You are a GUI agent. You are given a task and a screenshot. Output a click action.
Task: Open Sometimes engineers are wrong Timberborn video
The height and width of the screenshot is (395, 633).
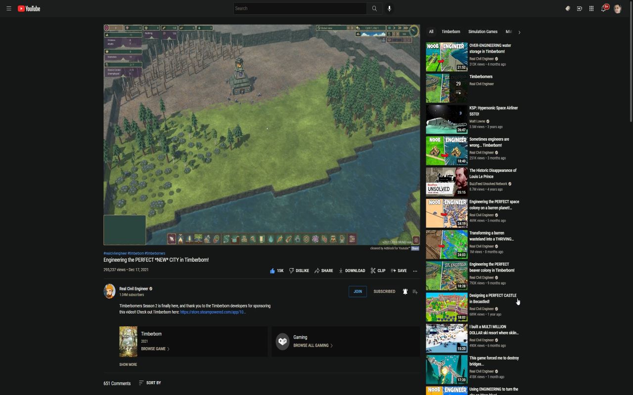pos(447,151)
